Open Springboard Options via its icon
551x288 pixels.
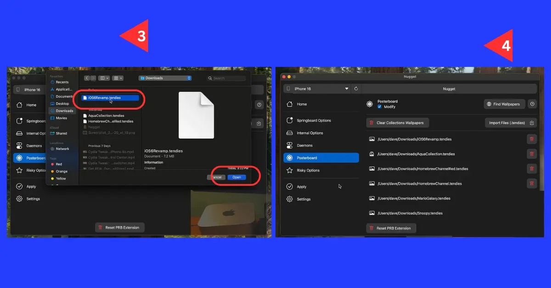click(x=290, y=120)
